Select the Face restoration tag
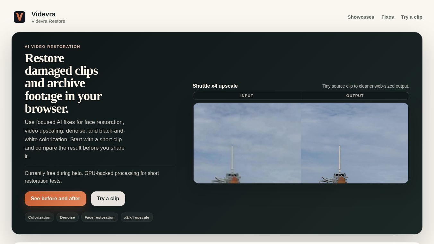Image resolution: width=434 pixels, height=244 pixels. coord(100,217)
